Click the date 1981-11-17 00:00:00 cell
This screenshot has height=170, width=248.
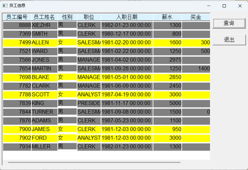pos(127,103)
